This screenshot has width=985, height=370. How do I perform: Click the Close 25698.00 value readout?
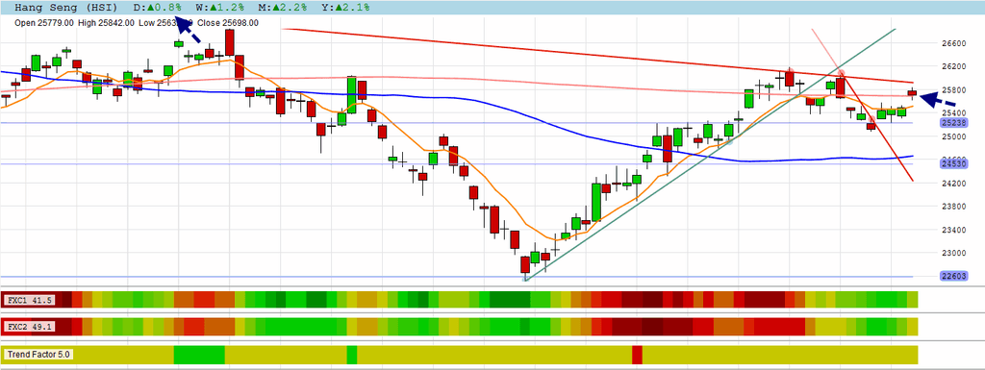[x=227, y=22]
